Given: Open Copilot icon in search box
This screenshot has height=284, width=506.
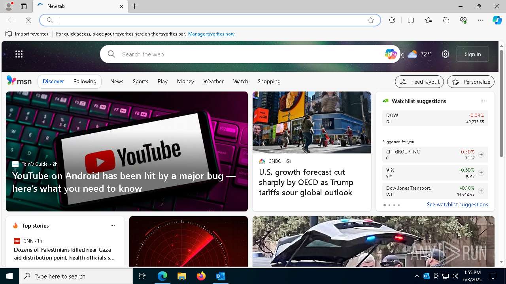Looking at the screenshot, I should click(x=391, y=54).
